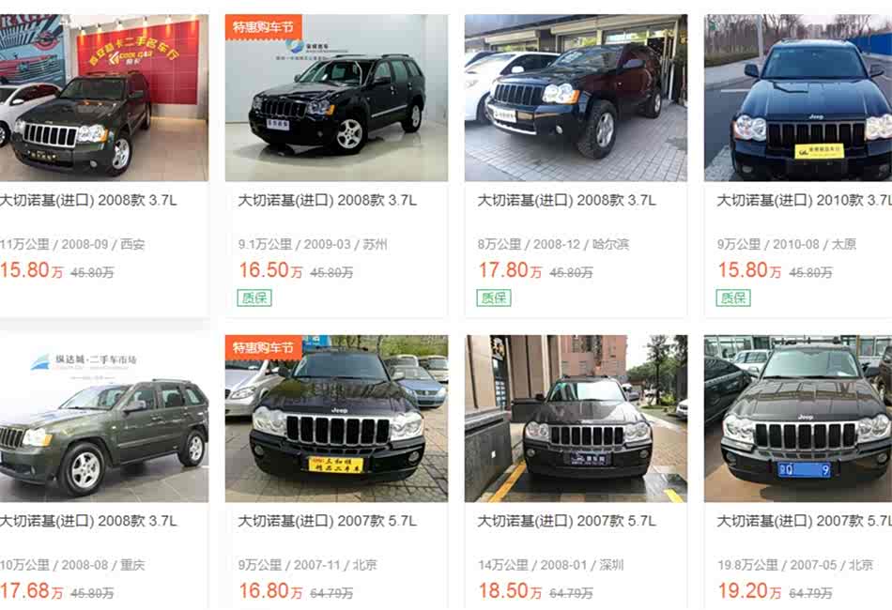Open 2010款 3.7L title of Taiyuan listing
Screen dimensions: 892x610
tap(805, 200)
